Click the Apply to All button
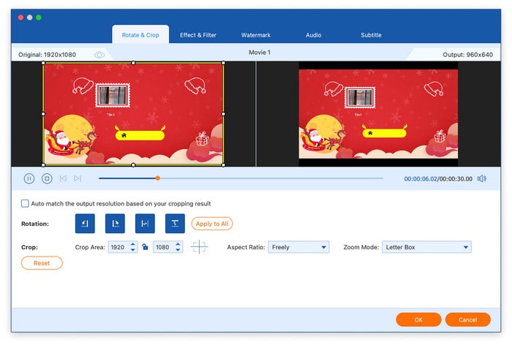This screenshot has height=345, width=512. click(x=212, y=224)
